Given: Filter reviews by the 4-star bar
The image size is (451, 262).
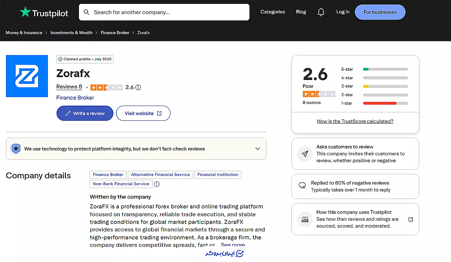Looking at the screenshot, I should 385,78.
